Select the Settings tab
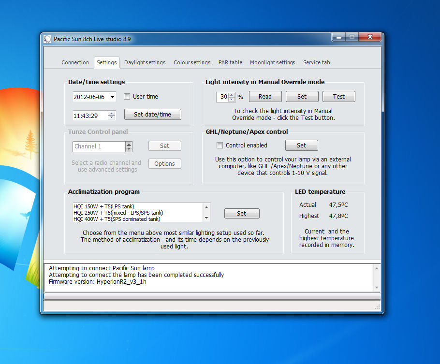 [107, 62]
